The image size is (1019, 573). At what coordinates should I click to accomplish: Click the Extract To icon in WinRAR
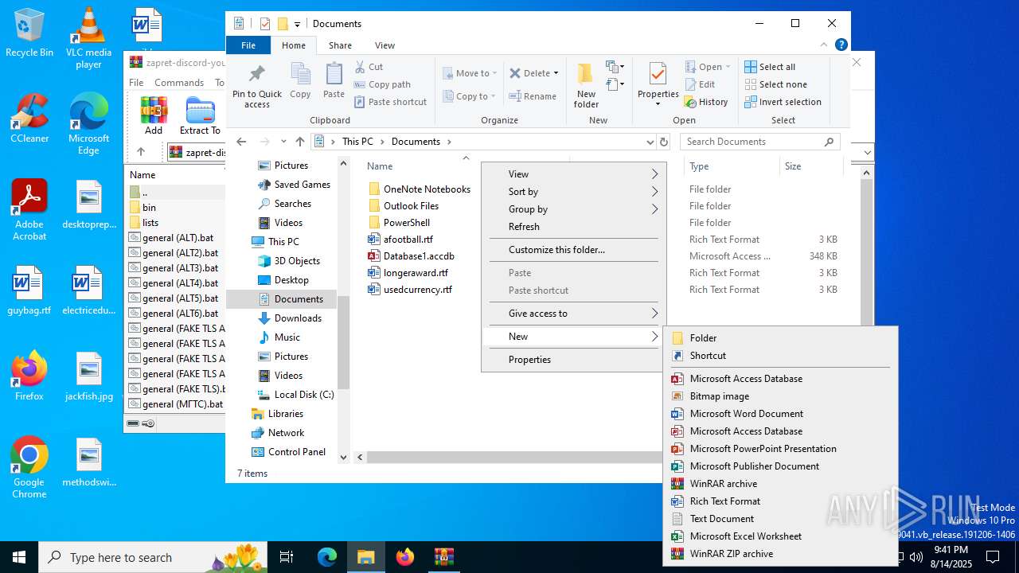[200, 115]
